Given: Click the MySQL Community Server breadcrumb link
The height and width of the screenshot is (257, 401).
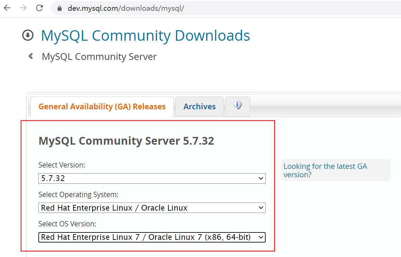Looking at the screenshot, I should [99, 56].
